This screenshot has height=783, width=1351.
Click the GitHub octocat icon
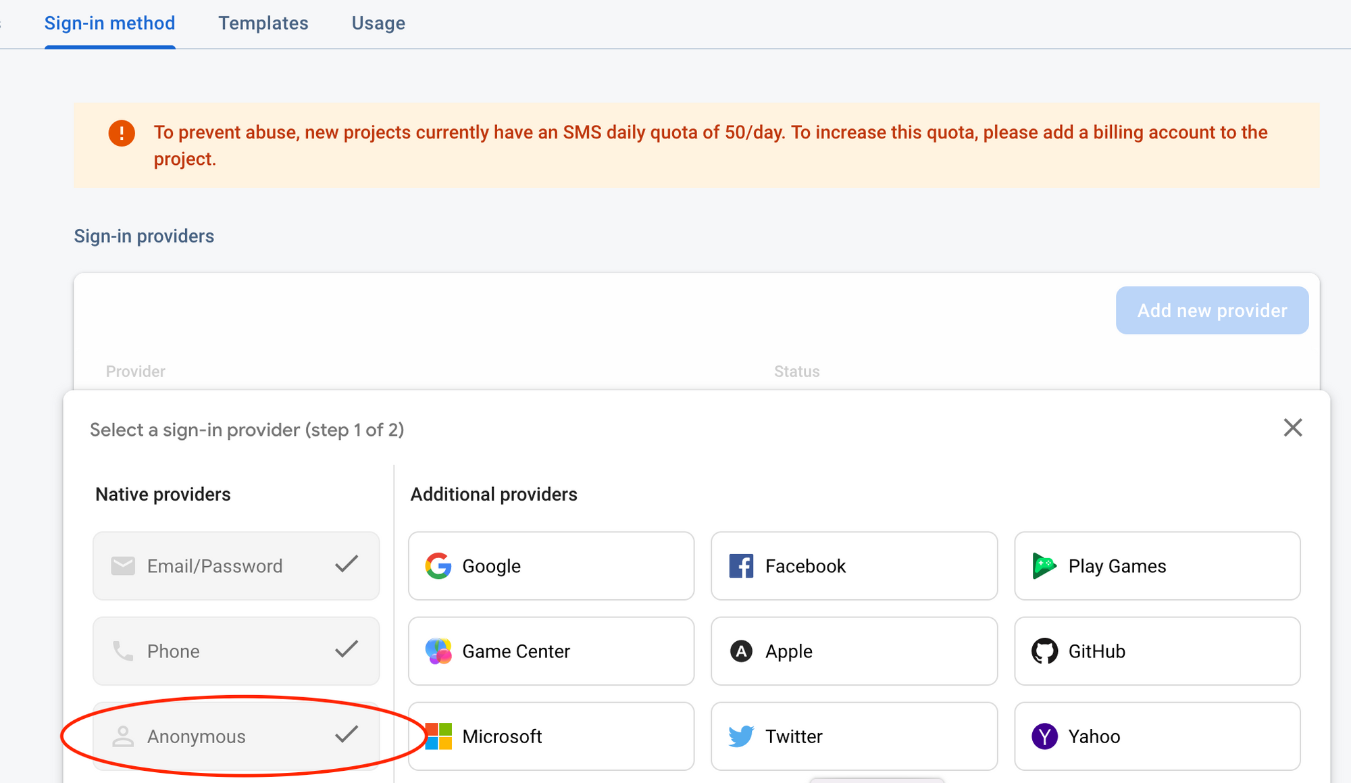point(1044,651)
